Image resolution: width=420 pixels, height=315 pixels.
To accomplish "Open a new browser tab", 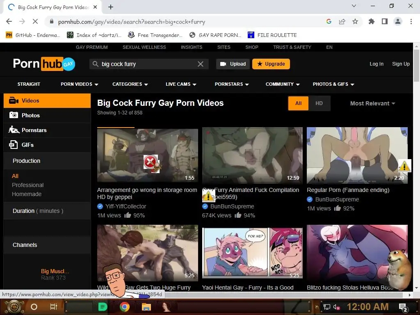I will pyautogui.click(x=111, y=7).
